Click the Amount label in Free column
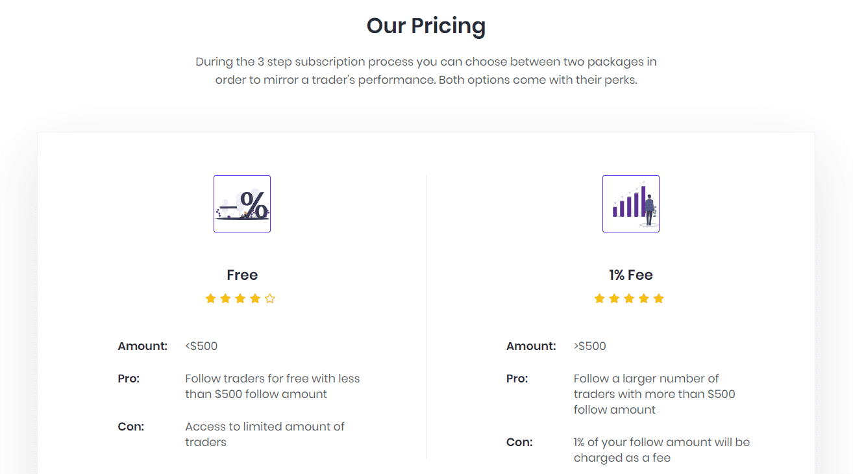Viewport: 853px width, 474px height. point(143,346)
